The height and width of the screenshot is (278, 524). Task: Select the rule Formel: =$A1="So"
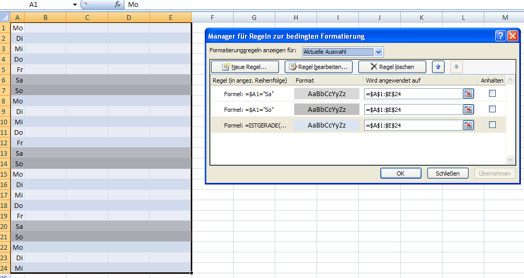pos(249,110)
